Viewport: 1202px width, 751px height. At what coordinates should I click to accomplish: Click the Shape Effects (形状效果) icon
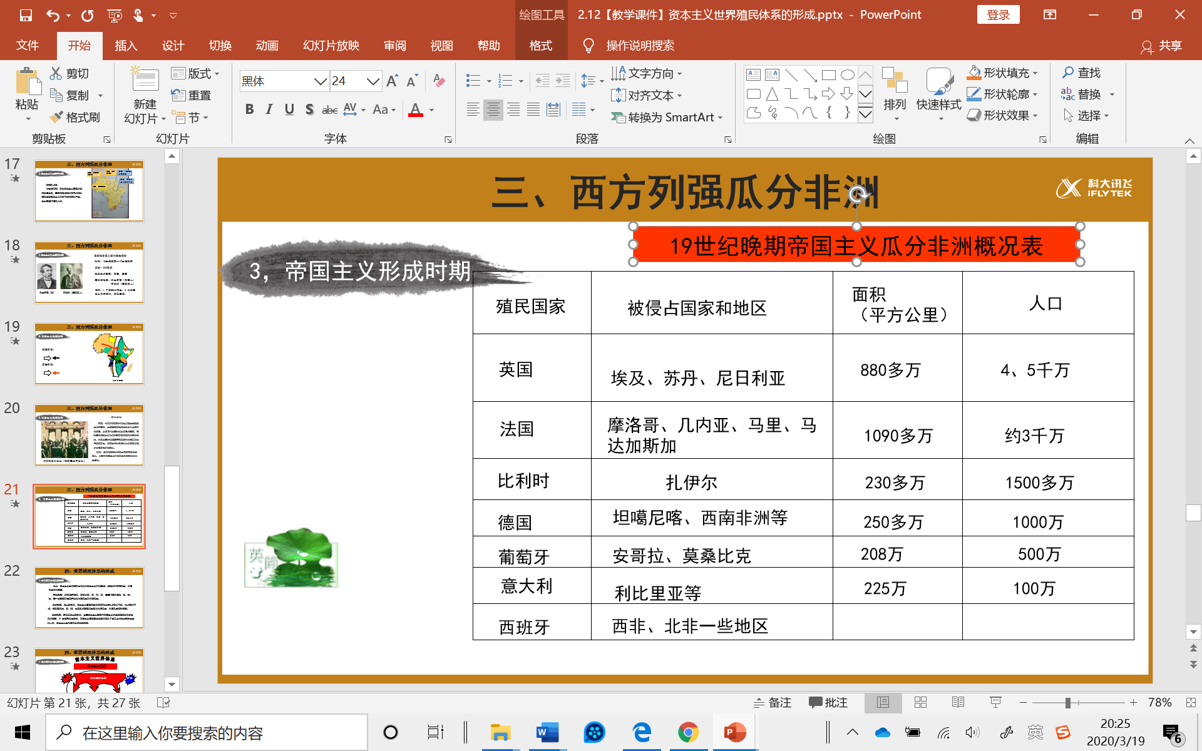(999, 115)
